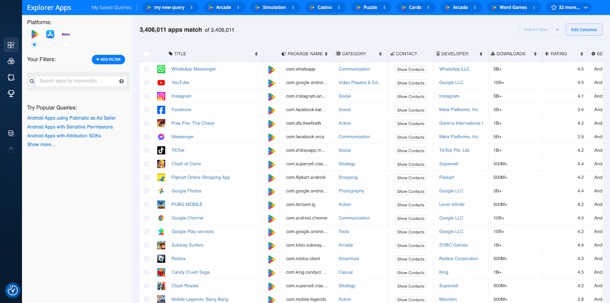610x303 pixels.
Task: Open the '32 more...' saved queries dropdown
Action: (x=570, y=7)
